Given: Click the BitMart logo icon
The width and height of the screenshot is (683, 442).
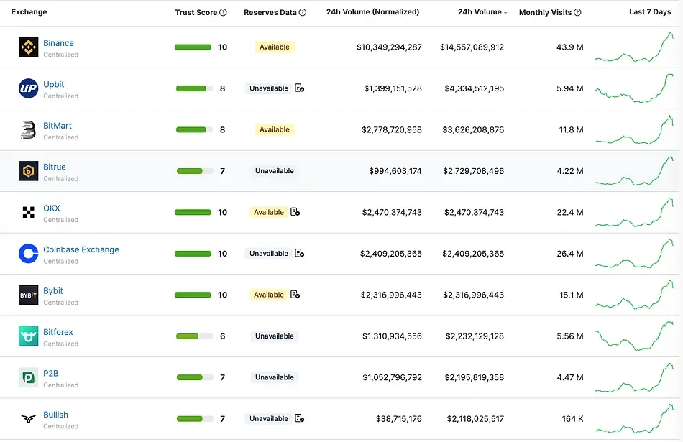Looking at the screenshot, I should (x=28, y=130).
